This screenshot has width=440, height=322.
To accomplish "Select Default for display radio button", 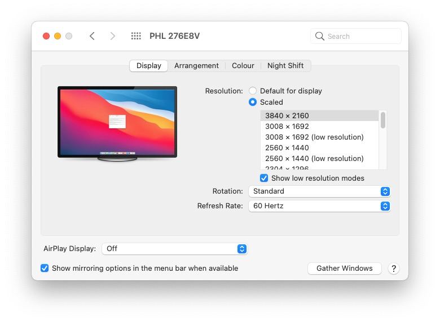I will click(x=253, y=91).
